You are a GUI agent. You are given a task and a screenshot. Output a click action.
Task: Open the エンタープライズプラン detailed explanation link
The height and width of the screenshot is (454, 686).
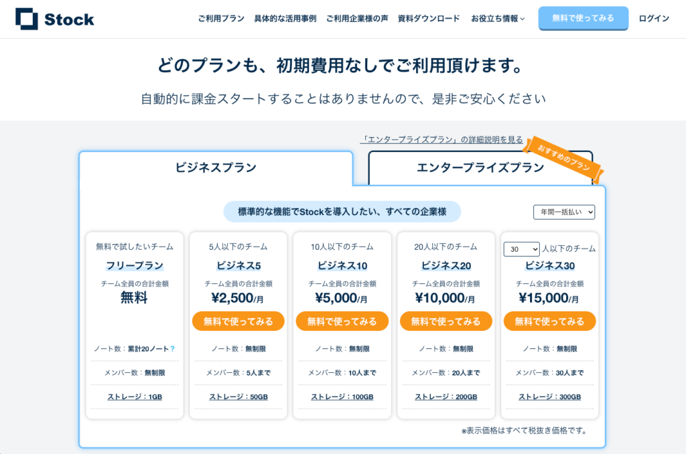pos(441,139)
